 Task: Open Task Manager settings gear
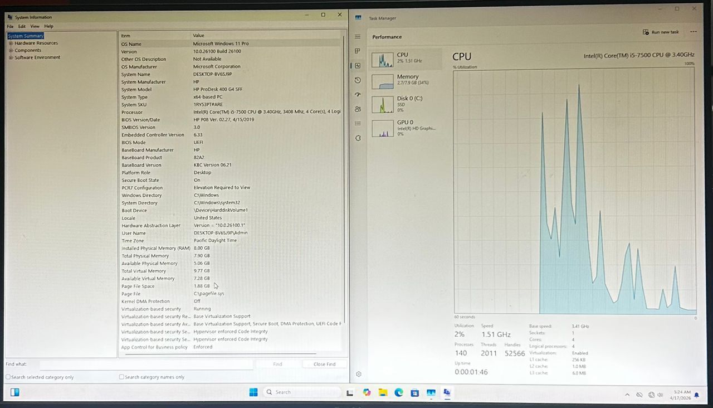tap(359, 374)
